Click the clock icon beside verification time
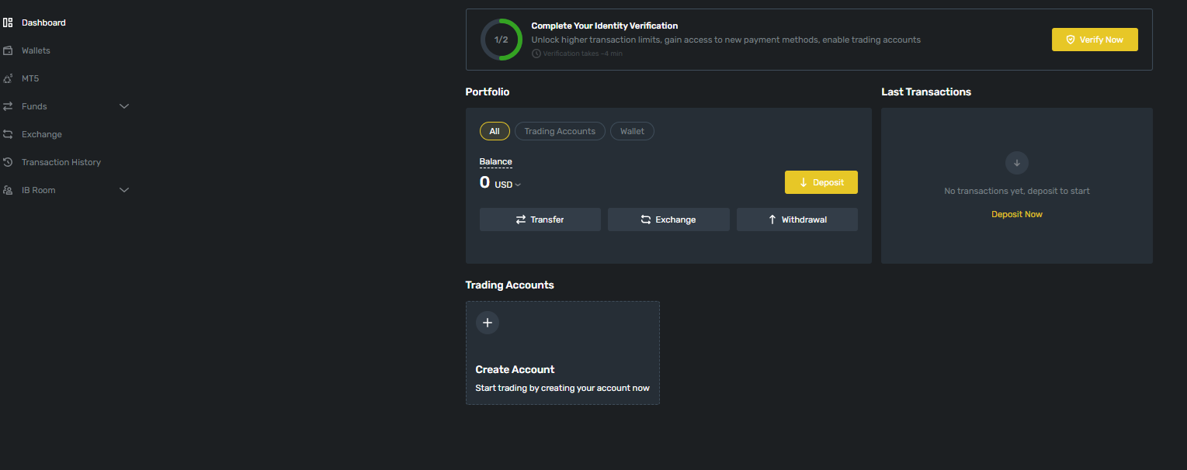This screenshot has width=1187, height=470. click(536, 54)
